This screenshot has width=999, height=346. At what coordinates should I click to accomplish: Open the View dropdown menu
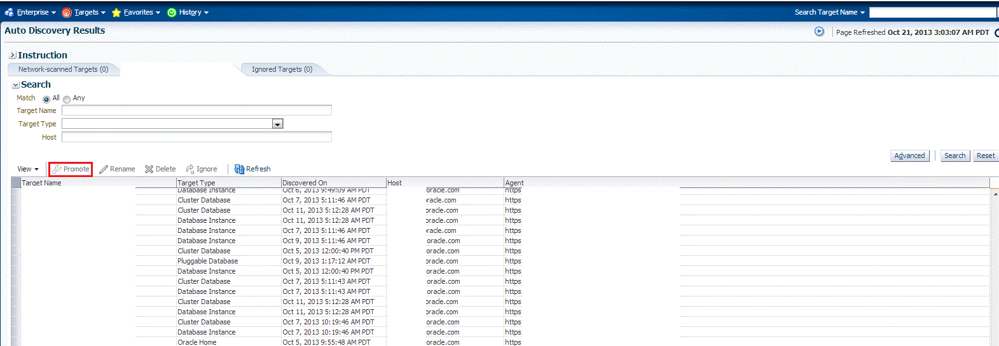(28, 169)
